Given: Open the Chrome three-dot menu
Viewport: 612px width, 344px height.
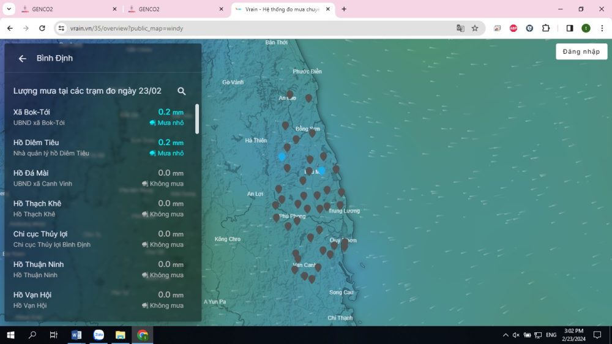Looking at the screenshot, I should point(601,28).
